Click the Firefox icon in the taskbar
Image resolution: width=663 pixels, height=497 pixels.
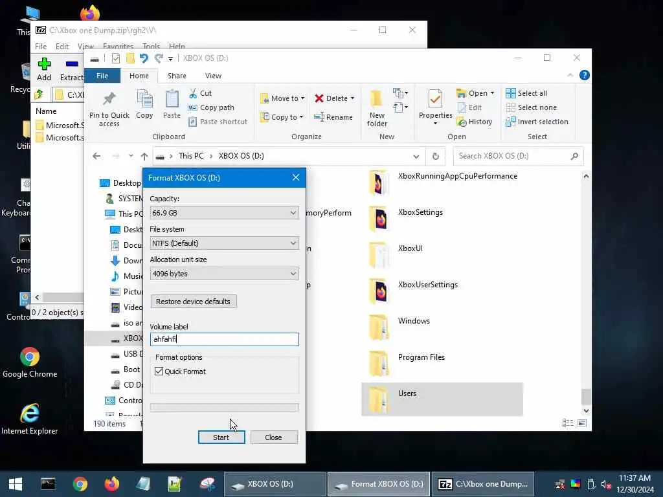[111, 484]
